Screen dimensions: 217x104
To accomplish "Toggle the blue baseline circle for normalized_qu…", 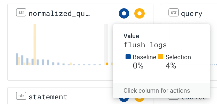I will pyautogui.click(x=124, y=13).
